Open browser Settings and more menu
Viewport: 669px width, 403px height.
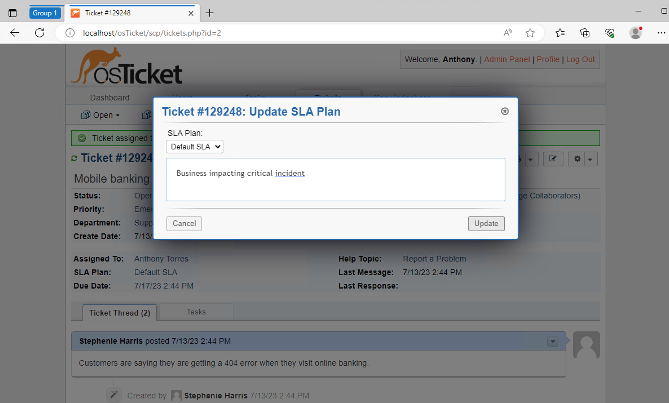(x=661, y=33)
